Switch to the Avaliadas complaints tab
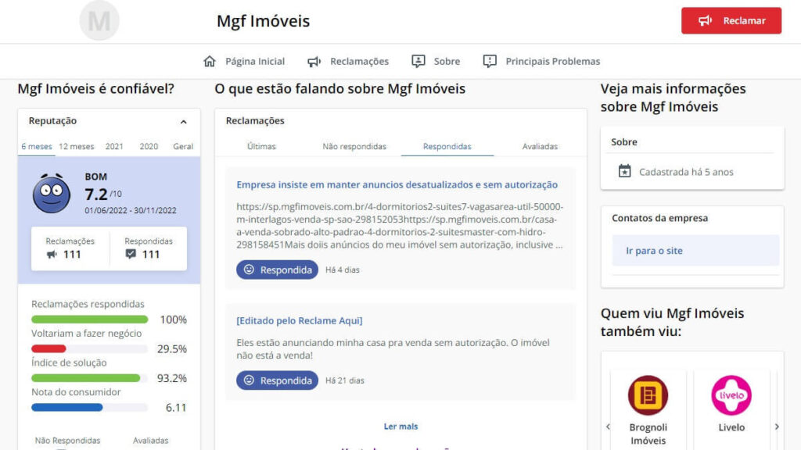801x450 pixels. pos(540,146)
